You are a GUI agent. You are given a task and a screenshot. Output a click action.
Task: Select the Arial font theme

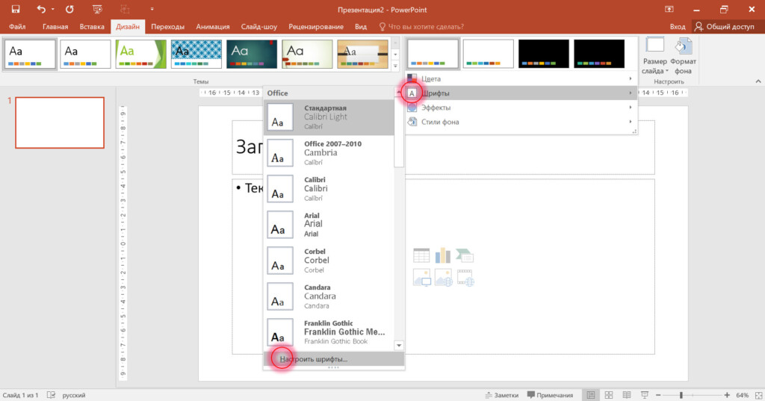(329, 223)
